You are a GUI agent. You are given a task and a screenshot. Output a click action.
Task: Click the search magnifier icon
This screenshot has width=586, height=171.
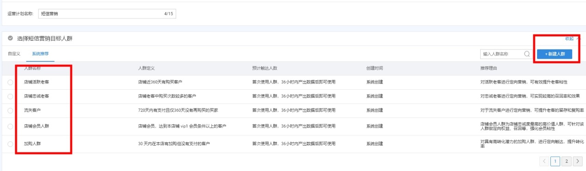[527, 54]
